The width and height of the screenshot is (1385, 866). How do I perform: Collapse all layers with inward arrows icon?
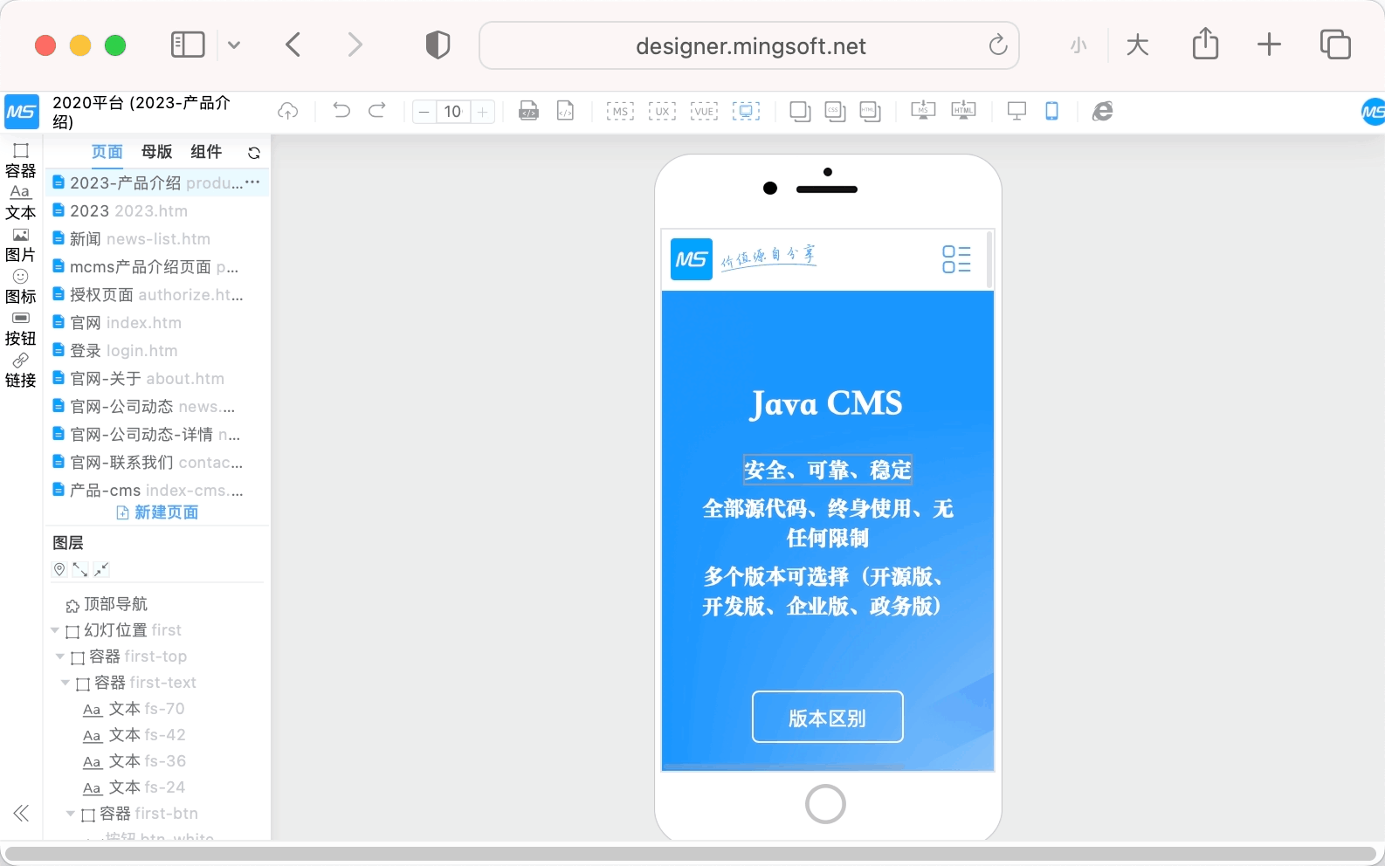click(101, 569)
